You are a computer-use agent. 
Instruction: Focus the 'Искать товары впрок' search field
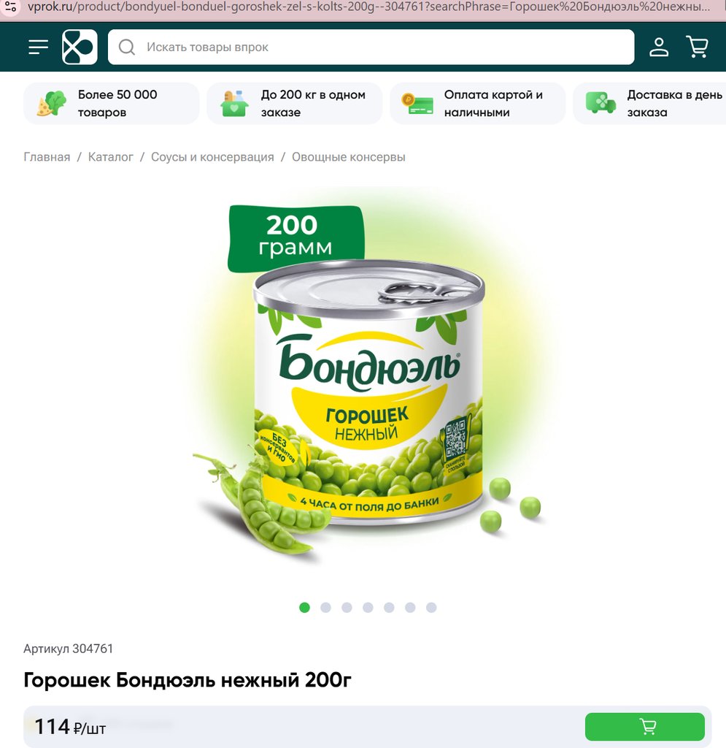click(371, 47)
